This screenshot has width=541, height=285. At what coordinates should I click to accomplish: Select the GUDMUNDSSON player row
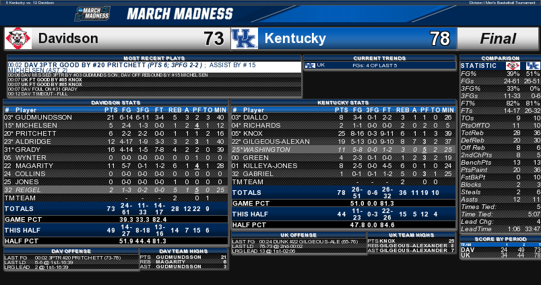pyautogui.click(x=116, y=118)
